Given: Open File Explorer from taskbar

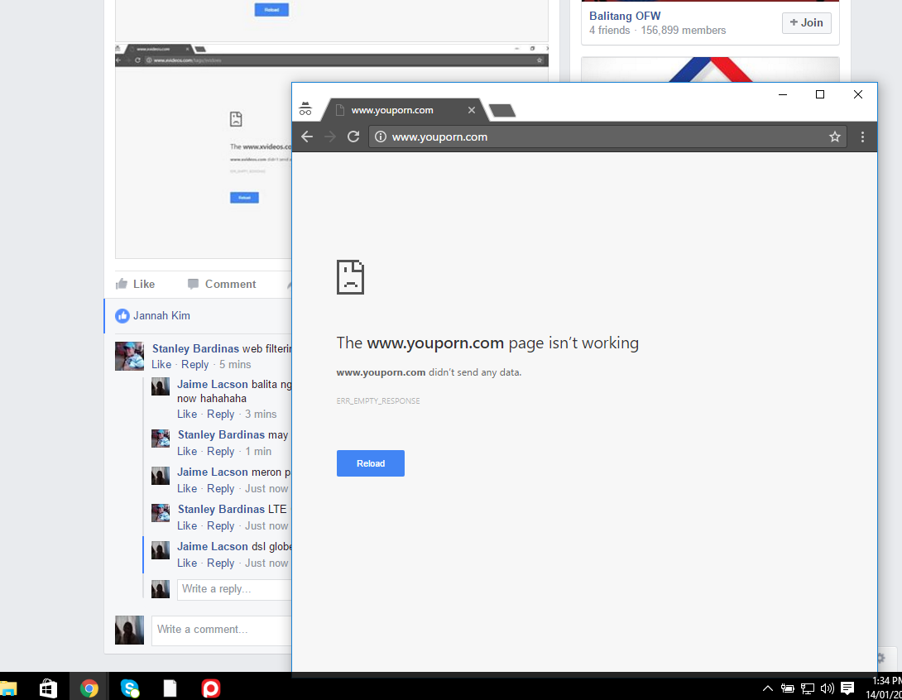Looking at the screenshot, I should [x=8, y=688].
